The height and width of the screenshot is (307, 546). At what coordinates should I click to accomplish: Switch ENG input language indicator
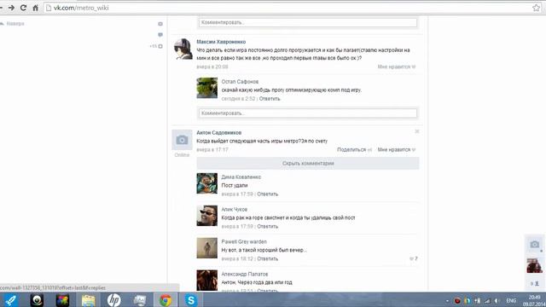point(511,301)
